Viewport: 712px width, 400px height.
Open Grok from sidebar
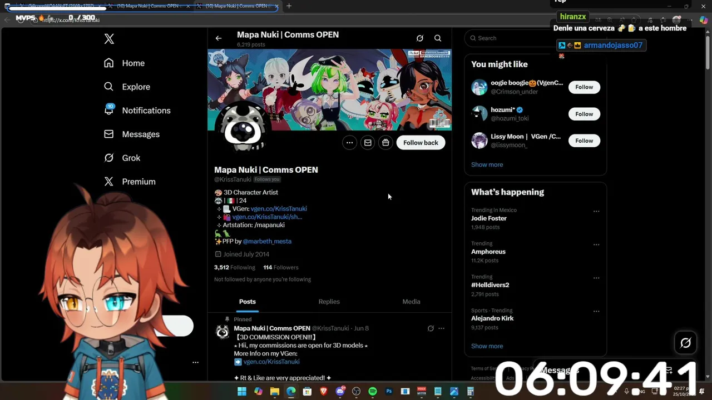pyautogui.click(x=122, y=158)
